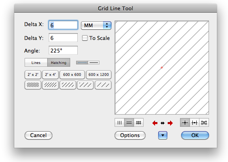Click the black double-headed arrow icon
228x162 pixels.
pos(163,123)
